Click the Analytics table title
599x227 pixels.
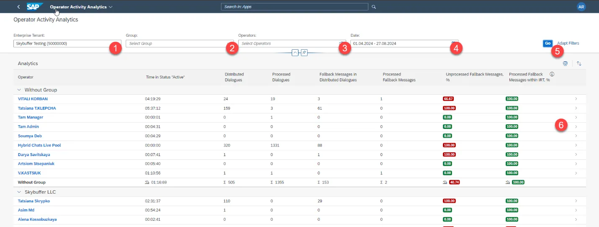coord(28,63)
